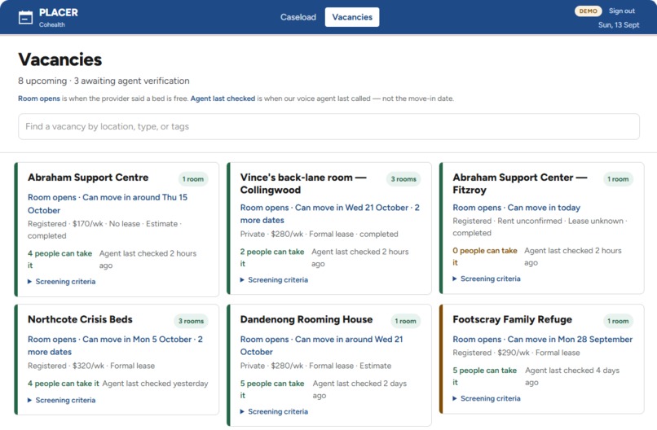The width and height of the screenshot is (657, 430).
Task: Click '0 people can take it' on Fitzroy card
Action: pyautogui.click(x=485, y=257)
